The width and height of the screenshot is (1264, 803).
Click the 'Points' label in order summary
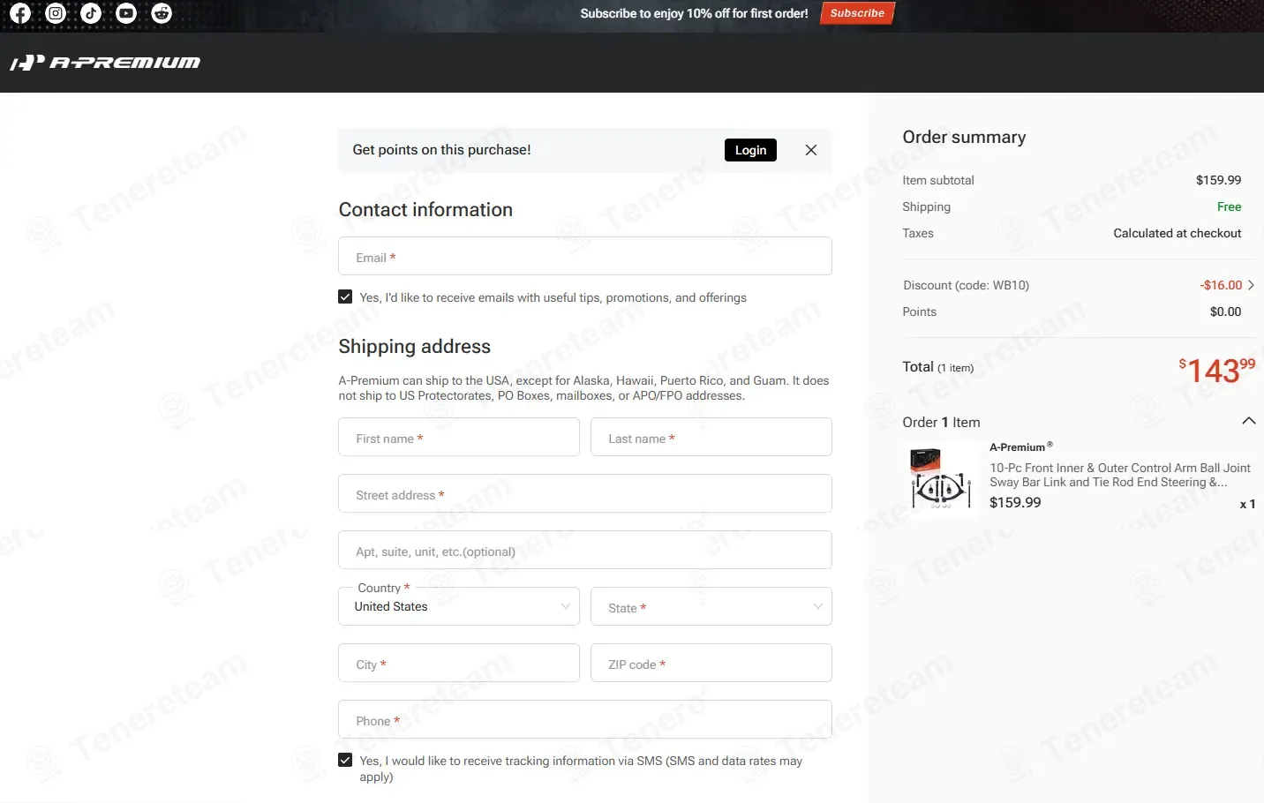[x=920, y=311]
